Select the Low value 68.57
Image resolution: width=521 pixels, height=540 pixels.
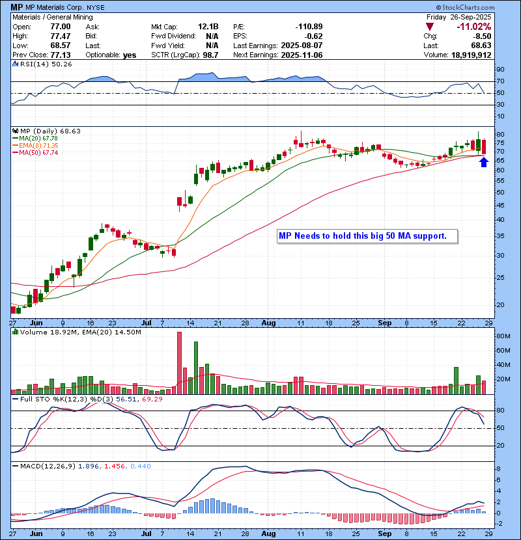[61, 46]
